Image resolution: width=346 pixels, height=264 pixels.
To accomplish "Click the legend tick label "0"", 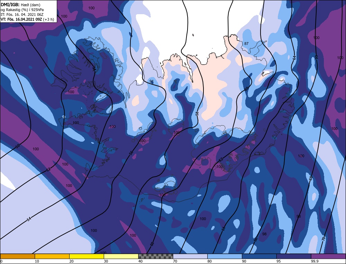I will click(1, 261).
